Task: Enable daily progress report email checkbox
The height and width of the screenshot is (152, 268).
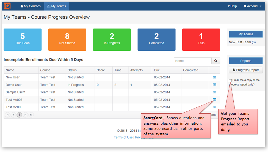Action: pyautogui.click(x=230, y=81)
